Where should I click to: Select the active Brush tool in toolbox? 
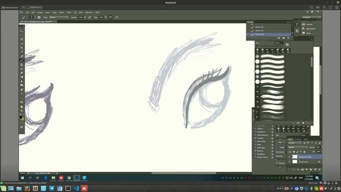[x=22, y=60]
